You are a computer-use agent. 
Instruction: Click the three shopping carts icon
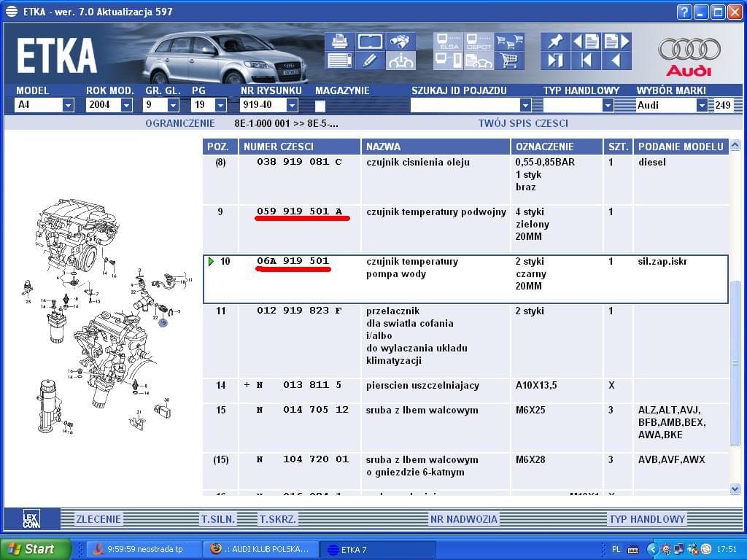coord(509,42)
